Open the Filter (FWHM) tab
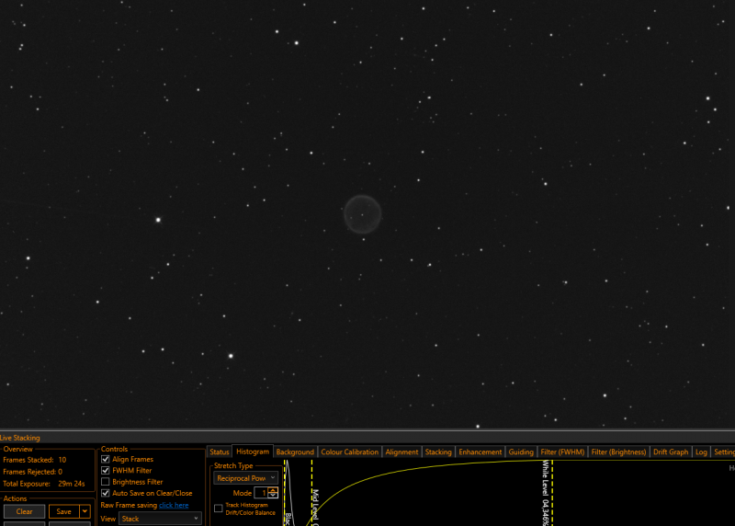 tap(562, 452)
